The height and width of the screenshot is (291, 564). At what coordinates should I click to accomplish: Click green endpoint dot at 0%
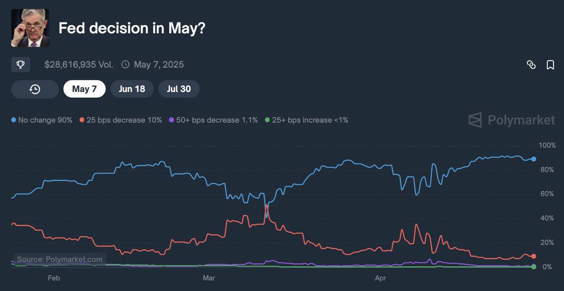click(x=534, y=266)
